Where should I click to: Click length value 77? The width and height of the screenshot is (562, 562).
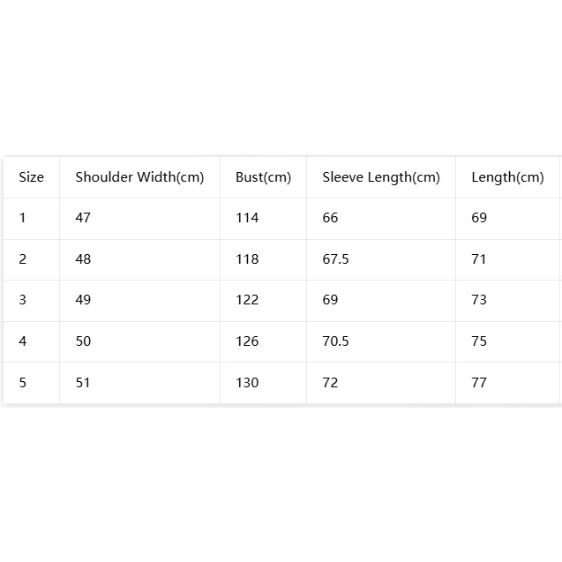[x=479, y=383]
